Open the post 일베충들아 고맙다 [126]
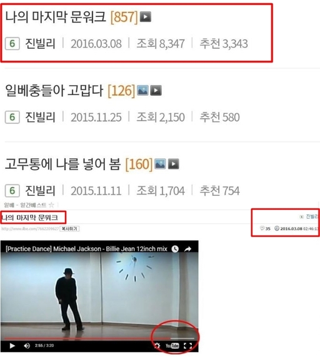This screenshot has height=357, width=320. coord(70,91)
